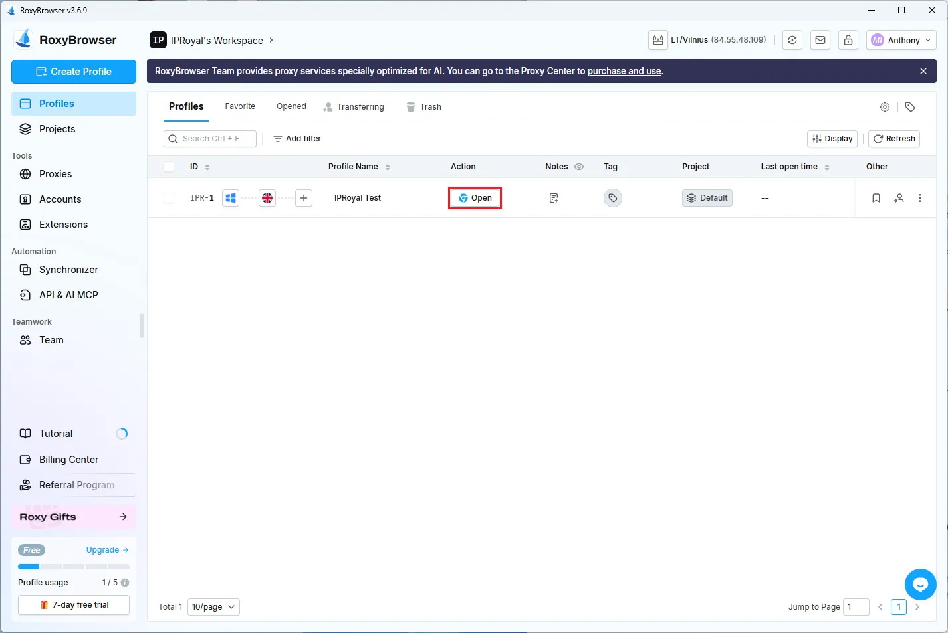This screenshot has width=948, height=633.
Task: Open the blue chat support bubble
Action: 920,585
